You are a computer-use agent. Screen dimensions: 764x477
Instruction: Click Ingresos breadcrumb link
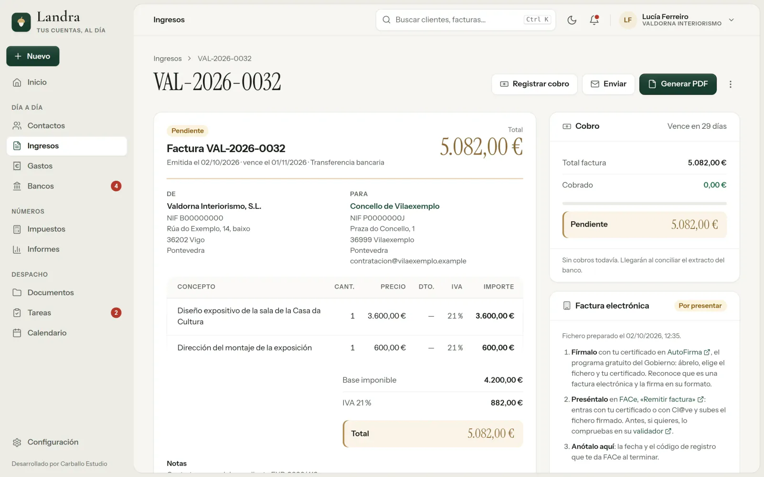tap(168, 59)
